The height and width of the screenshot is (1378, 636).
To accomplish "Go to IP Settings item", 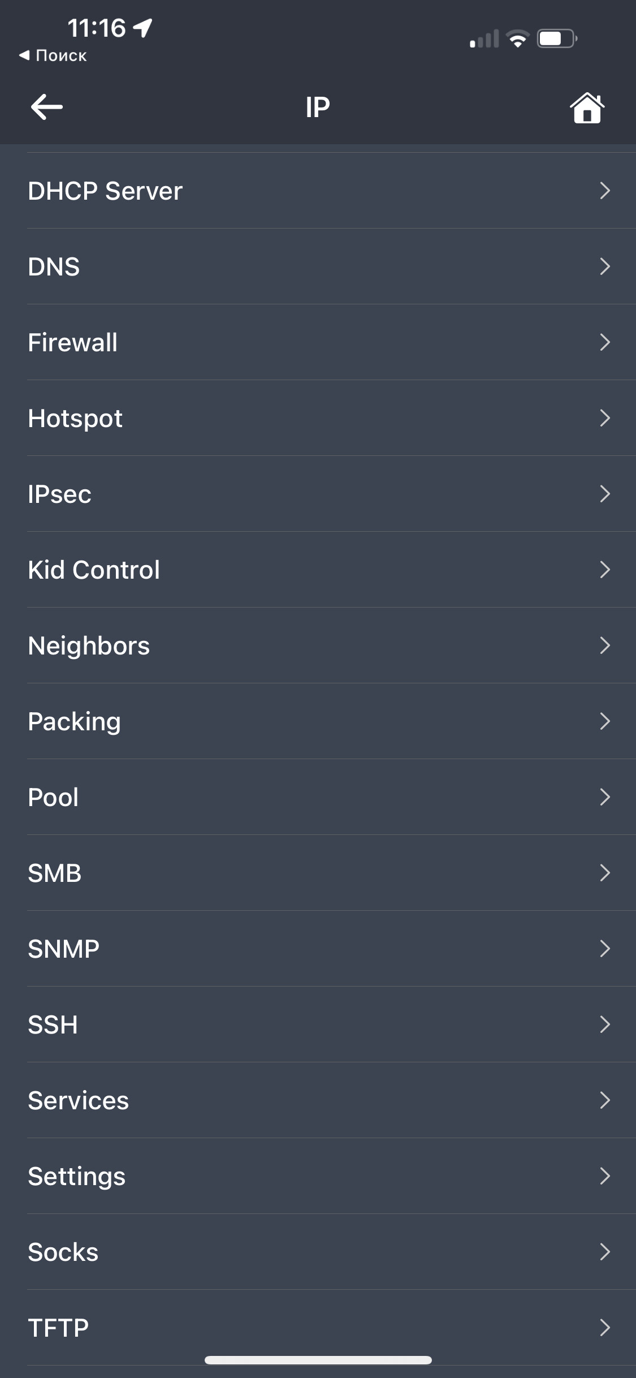I will 318,1176.
